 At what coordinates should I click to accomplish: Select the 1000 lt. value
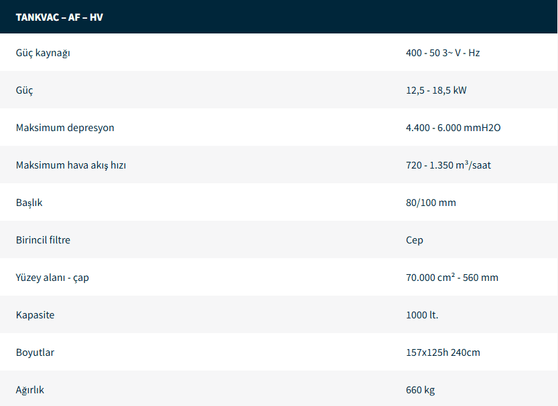(x=422, y=315)
